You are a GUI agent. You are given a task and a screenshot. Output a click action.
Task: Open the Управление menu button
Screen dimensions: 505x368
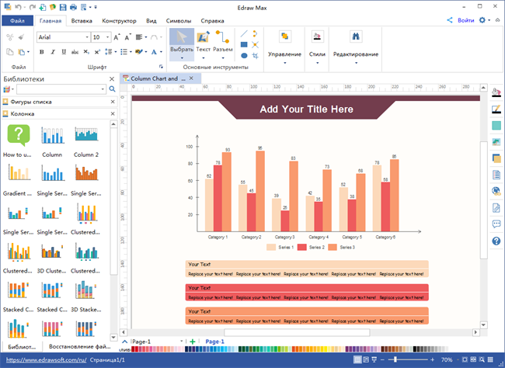click(x=284, y=47)
